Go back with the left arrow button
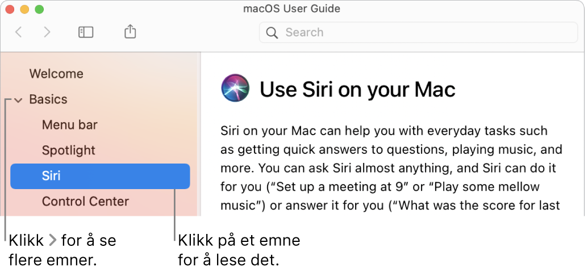The width and height of the screenshot is (588, 272). click(x=18, y=32)
